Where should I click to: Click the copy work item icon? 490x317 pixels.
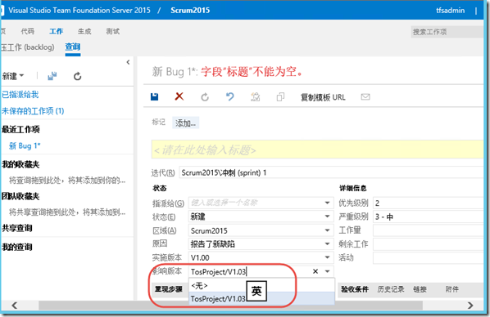coord(280,97)
